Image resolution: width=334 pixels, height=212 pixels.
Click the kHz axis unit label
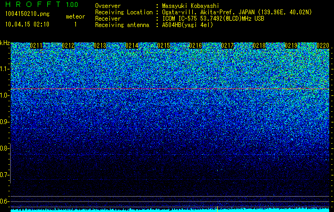tap(5, 43)
